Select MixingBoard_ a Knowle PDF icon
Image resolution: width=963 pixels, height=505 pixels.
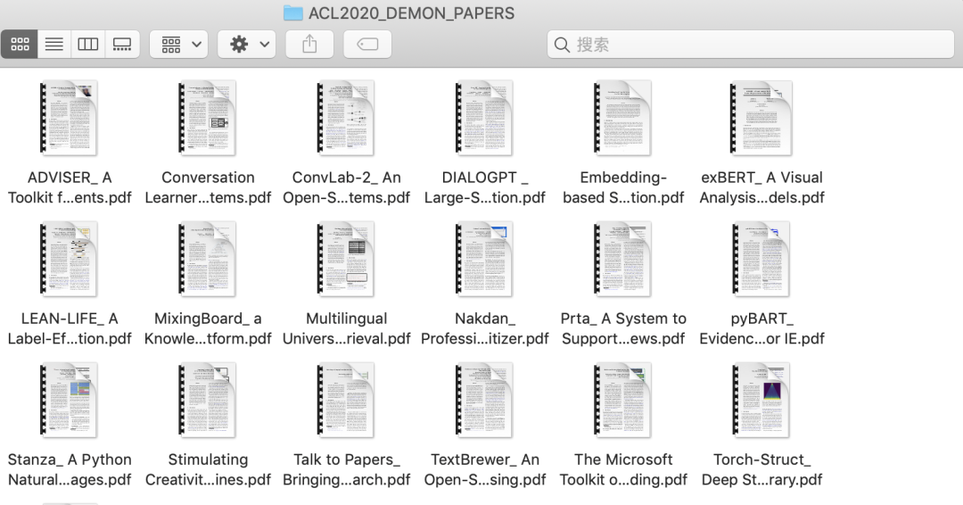click(208, 259)
